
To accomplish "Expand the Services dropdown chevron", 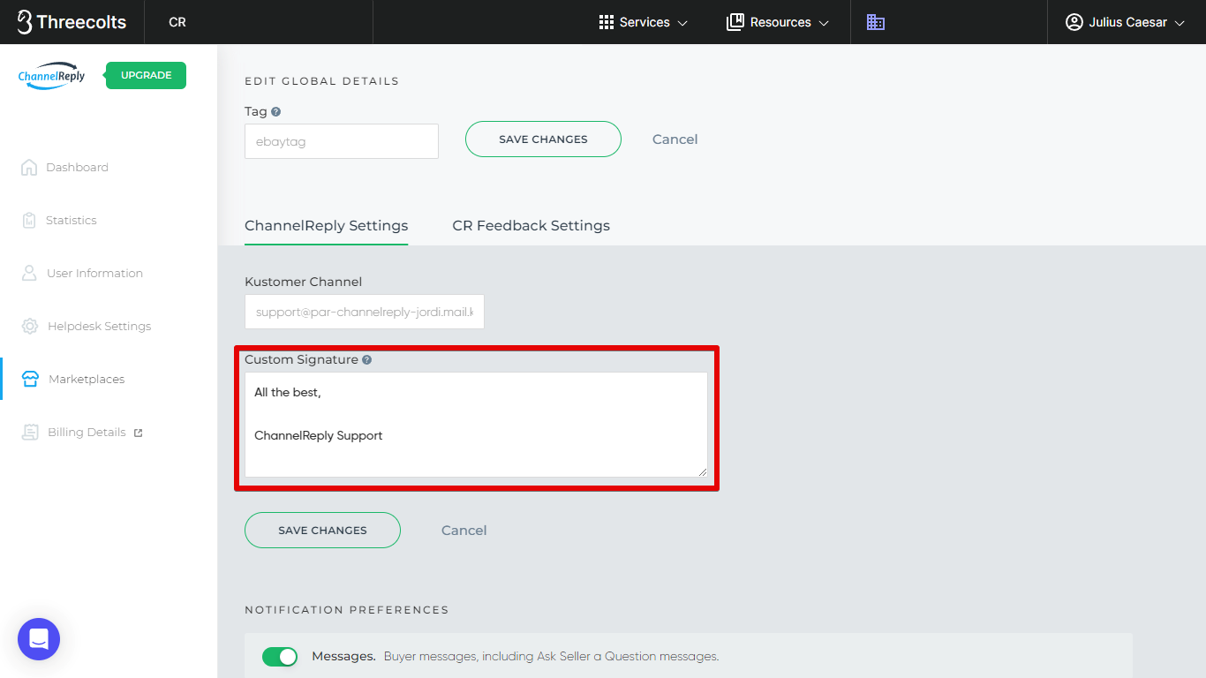I will tap(682, 23).
